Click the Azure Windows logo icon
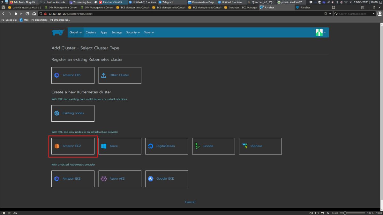 coord(104,146)
